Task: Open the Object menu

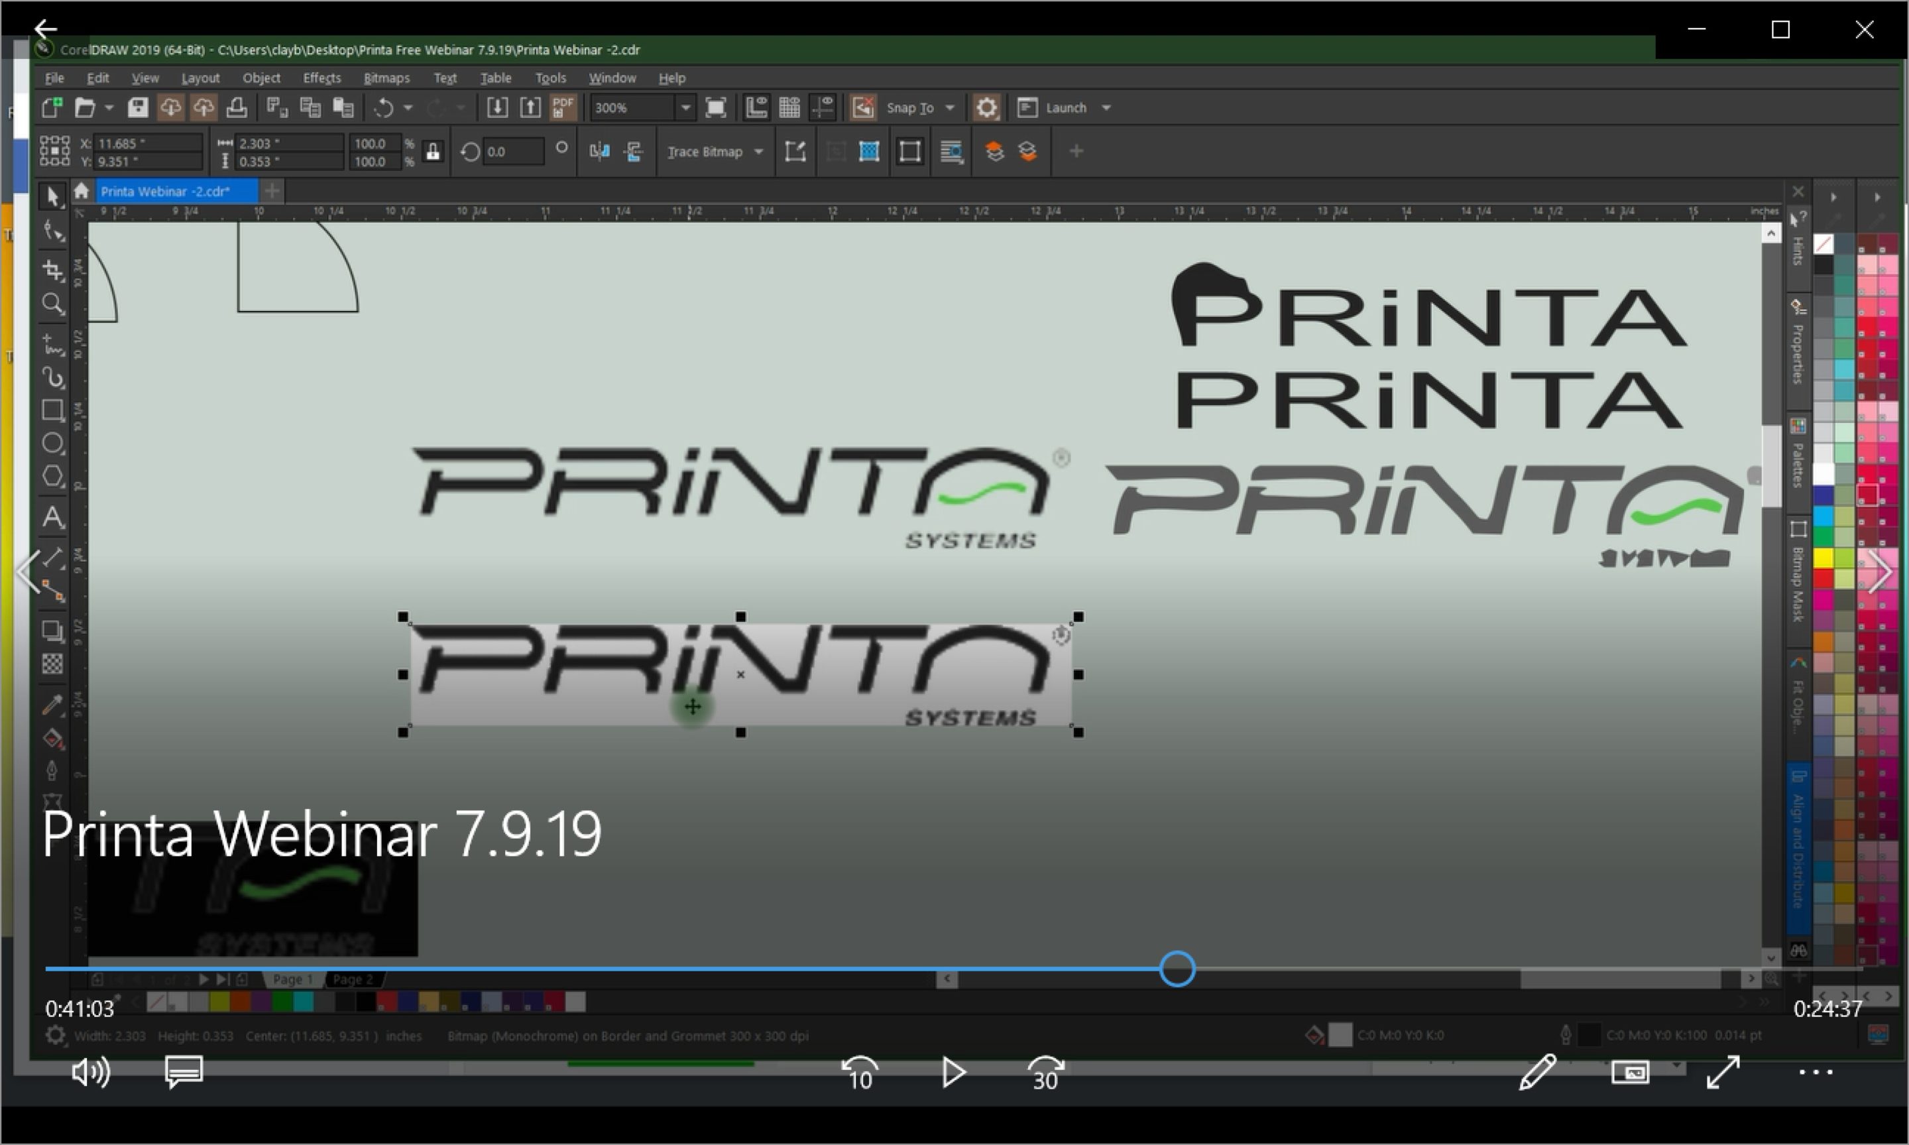Action: 260,78
